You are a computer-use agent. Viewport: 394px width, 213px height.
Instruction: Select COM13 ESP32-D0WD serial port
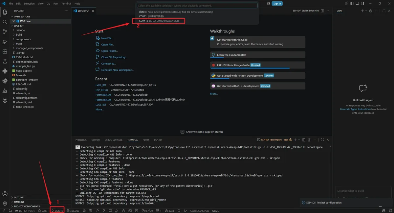coord(197,21)
